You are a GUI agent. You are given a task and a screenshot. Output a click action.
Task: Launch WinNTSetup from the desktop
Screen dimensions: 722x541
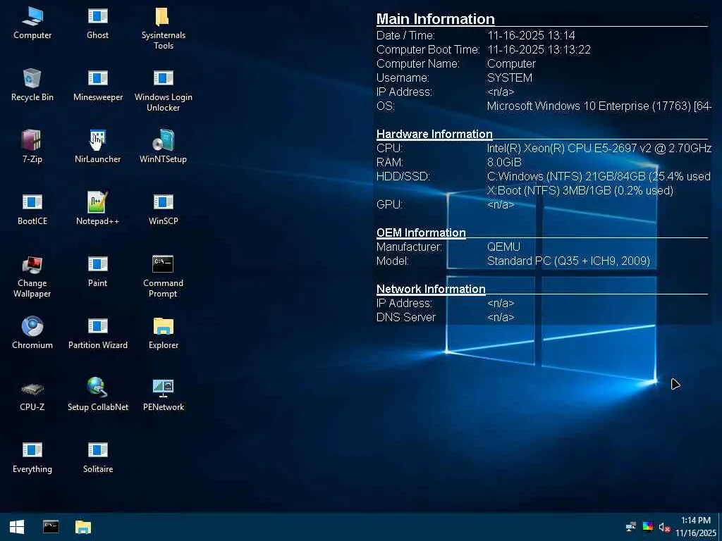click(x=164, y=147)
